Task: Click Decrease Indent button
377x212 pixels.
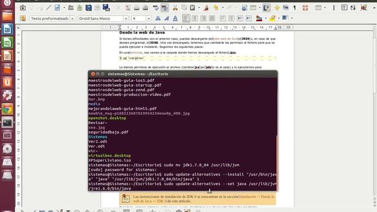Action: pyautogui.click(x=240, y=18)
